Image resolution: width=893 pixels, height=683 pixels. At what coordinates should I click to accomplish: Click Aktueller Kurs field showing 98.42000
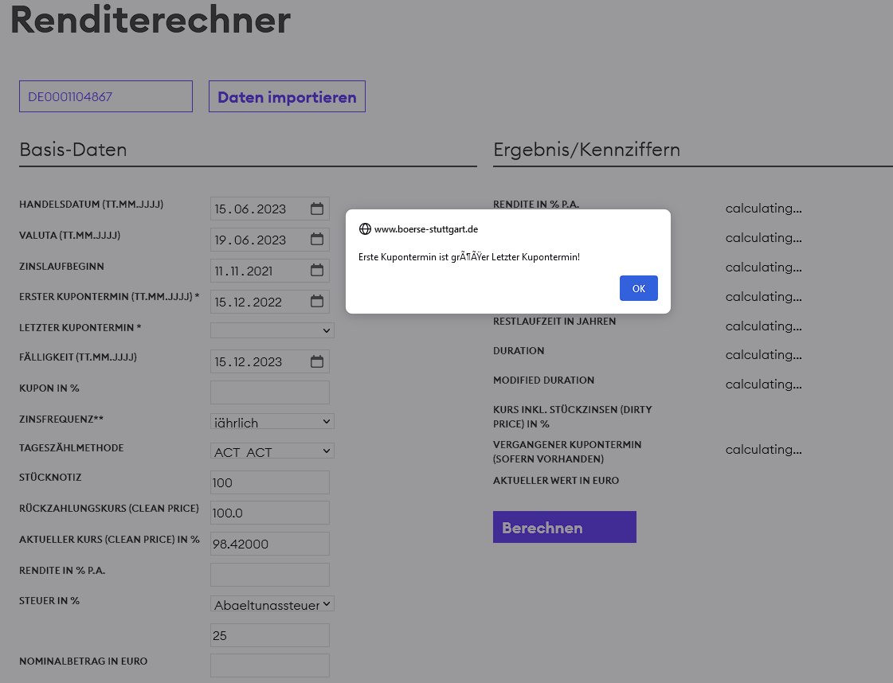pos(269,544)
